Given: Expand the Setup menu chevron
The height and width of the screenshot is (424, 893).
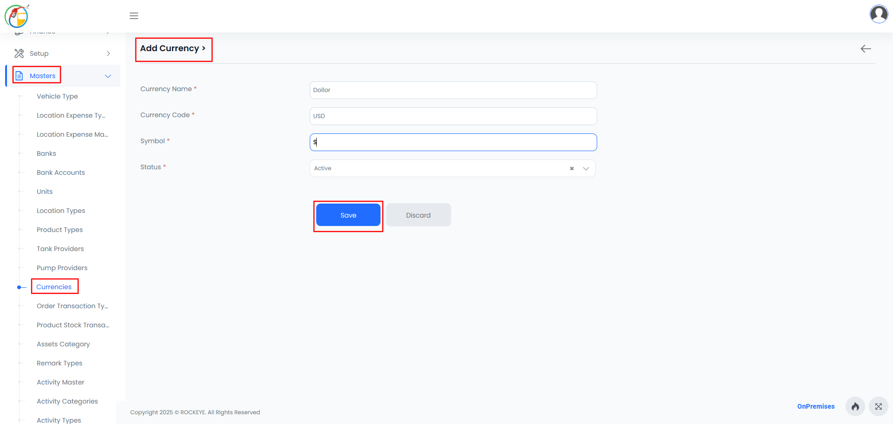Looking at the screenshot, I should point(108,53).
